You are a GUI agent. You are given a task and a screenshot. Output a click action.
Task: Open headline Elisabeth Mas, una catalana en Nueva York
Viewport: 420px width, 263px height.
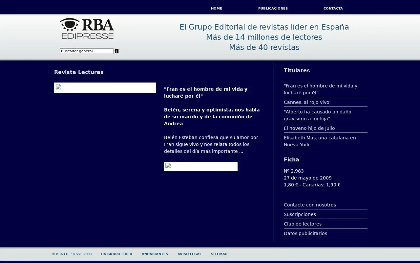(320, 141)
